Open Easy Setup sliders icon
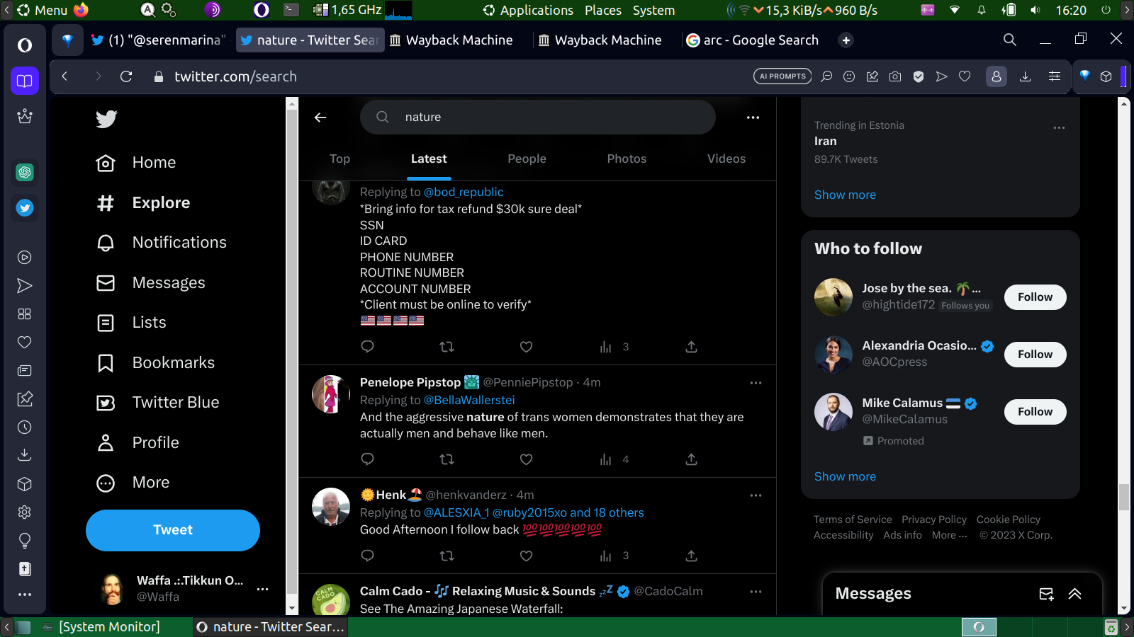 tap(1055, 76)
